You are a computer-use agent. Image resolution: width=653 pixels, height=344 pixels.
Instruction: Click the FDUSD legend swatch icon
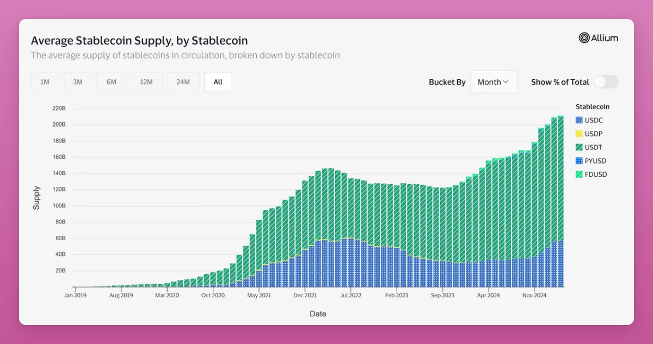tap(579, 174)
